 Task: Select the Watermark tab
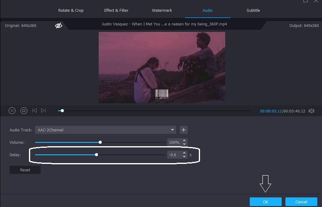pos(161,10)
